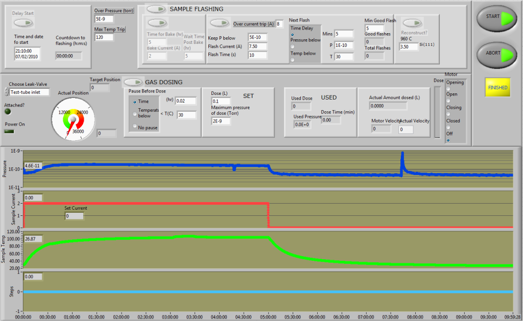
Task: Click the numeric readout beside the position gauge
Action: pyautogui.click(x=106, y=133)
